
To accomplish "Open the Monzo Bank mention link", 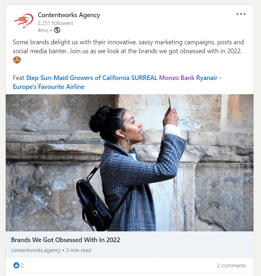I will pos(177,78).
